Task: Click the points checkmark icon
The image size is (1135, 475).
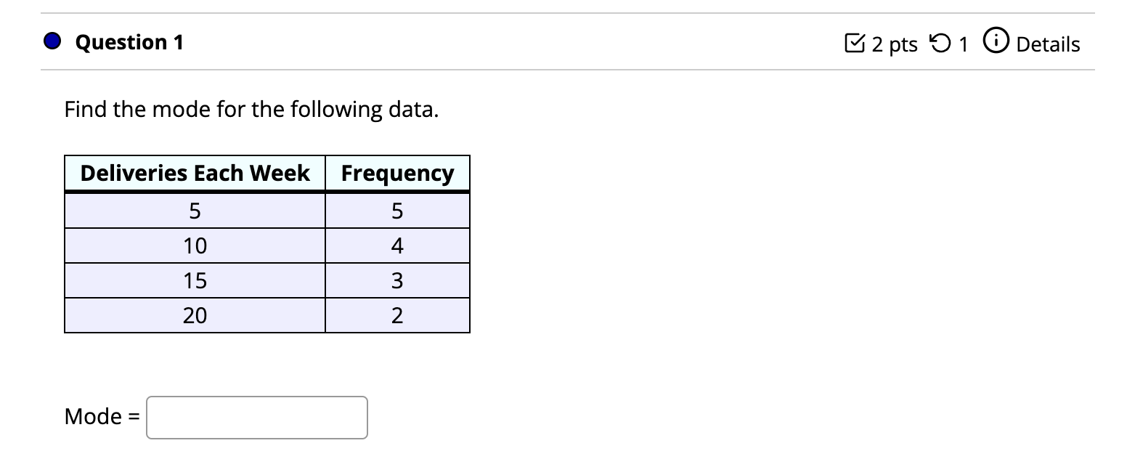Action: pos(855,44)
